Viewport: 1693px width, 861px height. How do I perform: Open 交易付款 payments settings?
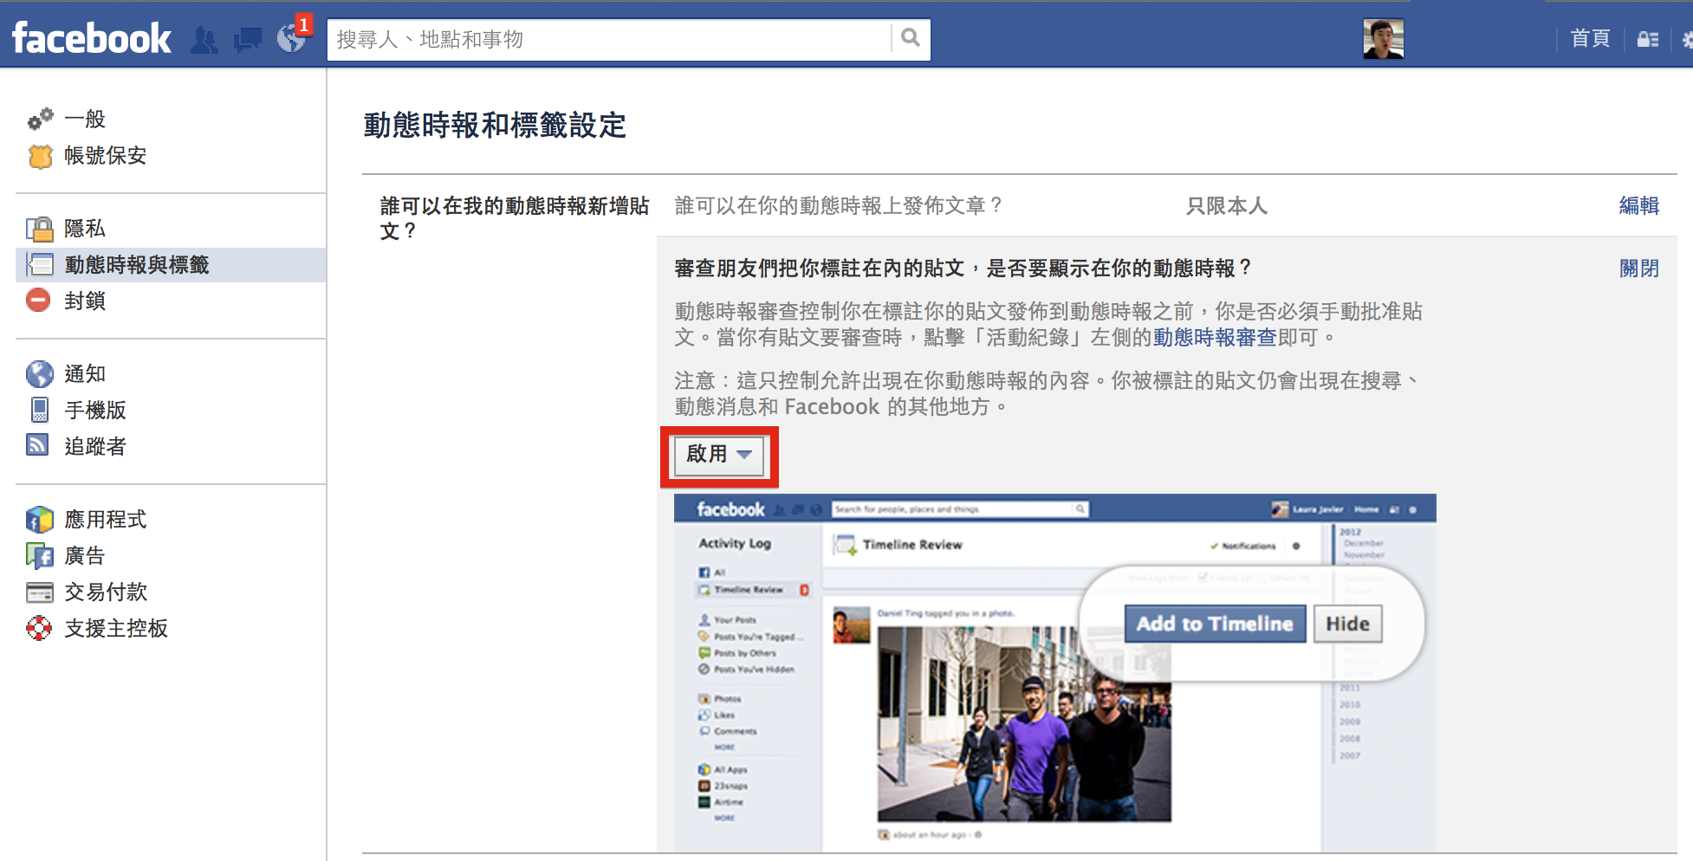click(x=106, y=592)
